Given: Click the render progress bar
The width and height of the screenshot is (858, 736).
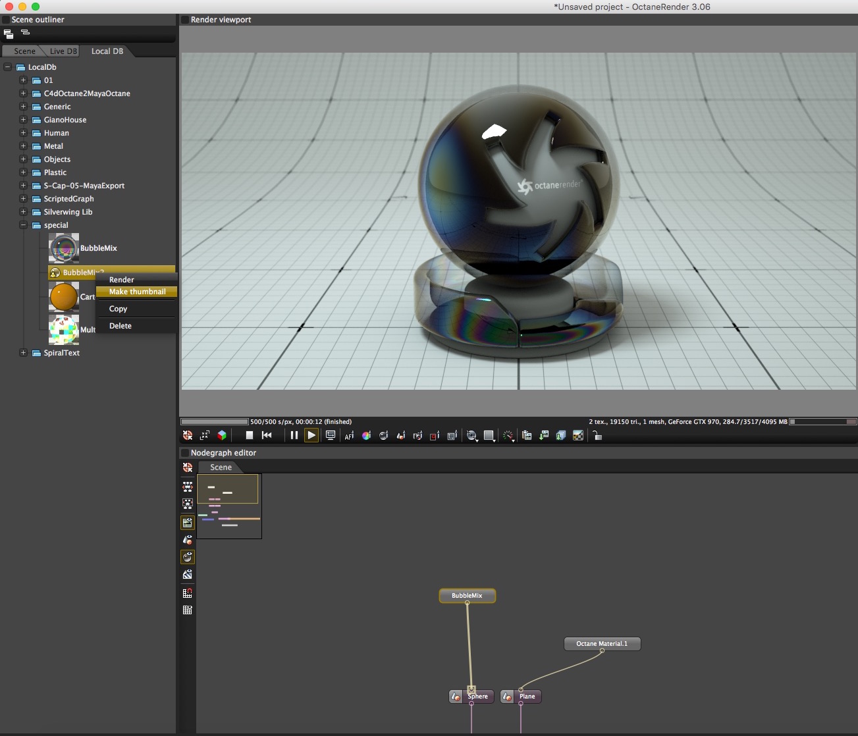Looking at the screenshot, I should click(x=215, y=422).
